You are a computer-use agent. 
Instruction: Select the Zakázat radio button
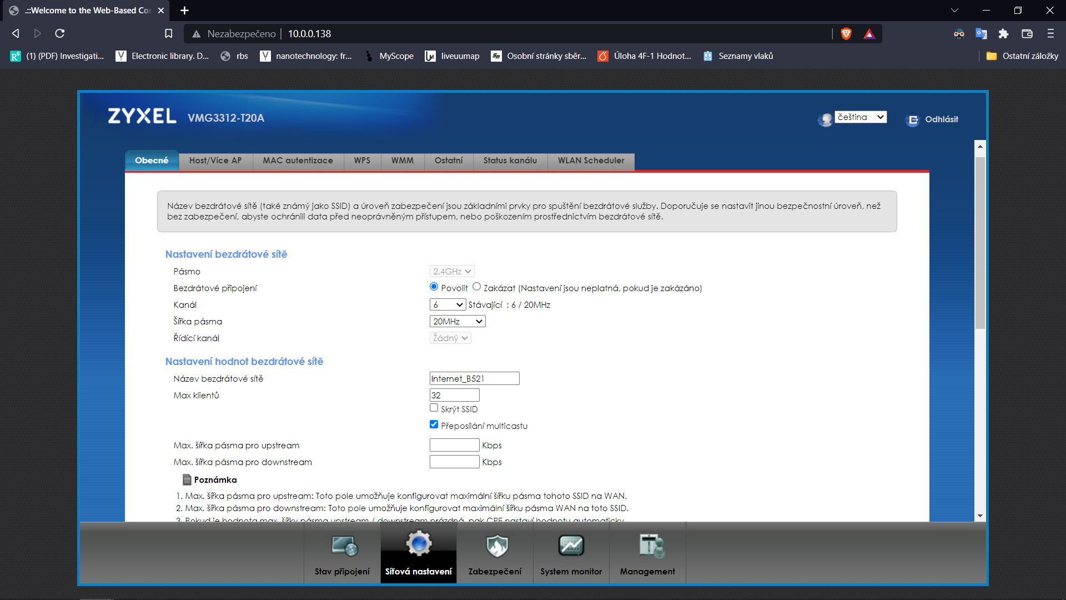(476, 287)
